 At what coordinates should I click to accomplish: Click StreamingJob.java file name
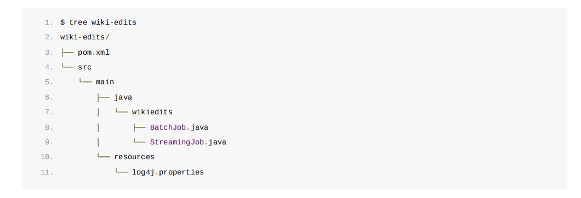(188, 142)
